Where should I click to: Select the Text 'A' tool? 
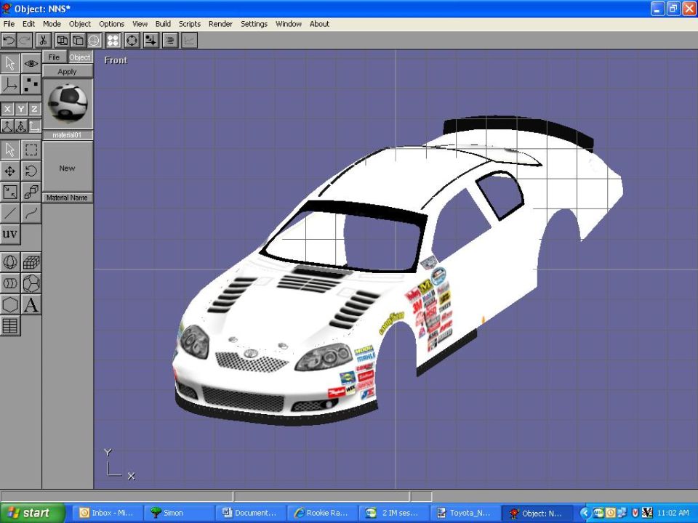[31, 304]
